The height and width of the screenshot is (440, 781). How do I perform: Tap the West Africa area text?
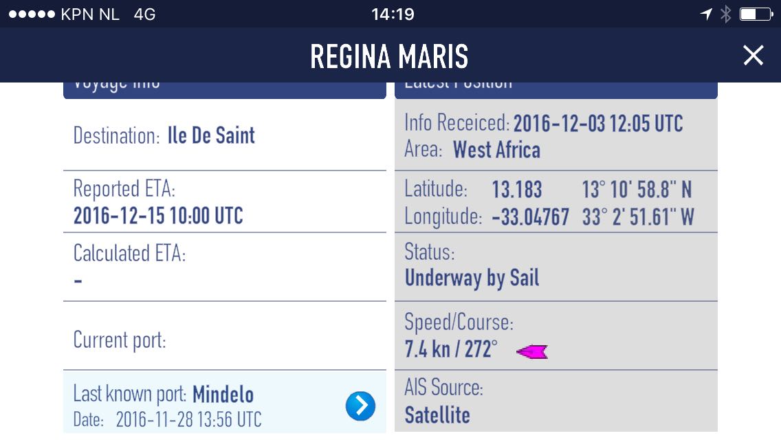pos(496,150)
